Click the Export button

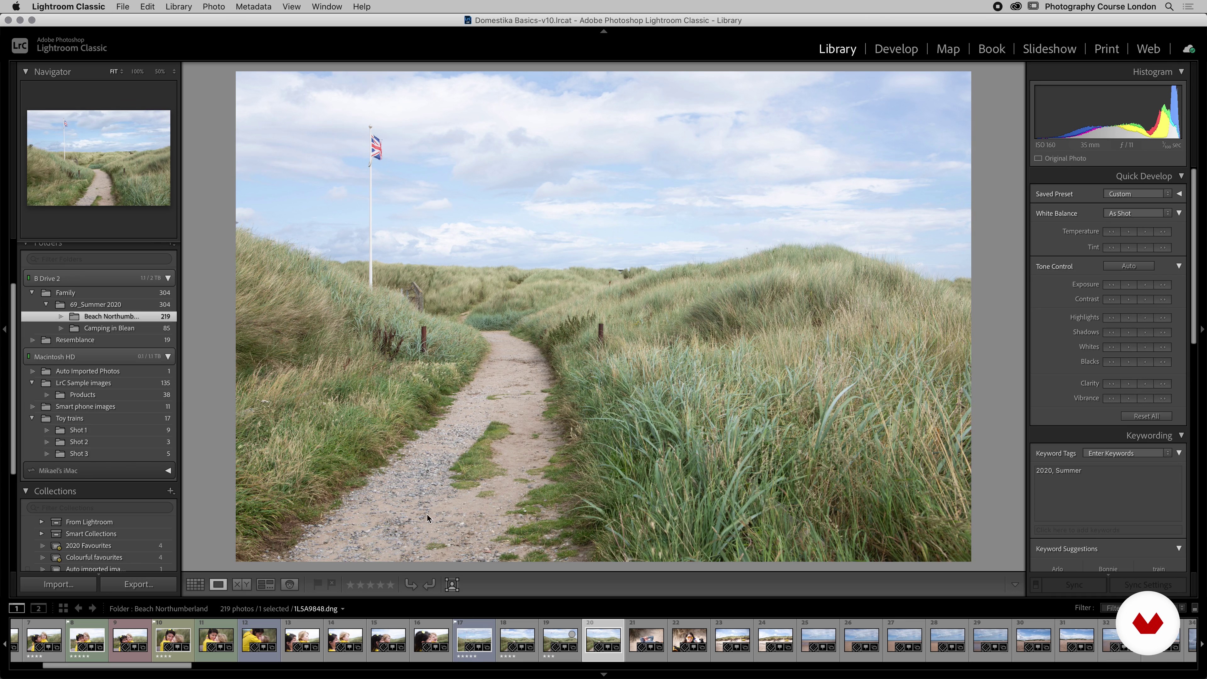138,584
